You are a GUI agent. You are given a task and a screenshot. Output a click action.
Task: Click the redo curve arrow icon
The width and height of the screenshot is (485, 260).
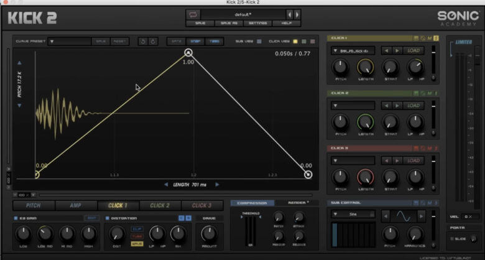click(153, 42)
